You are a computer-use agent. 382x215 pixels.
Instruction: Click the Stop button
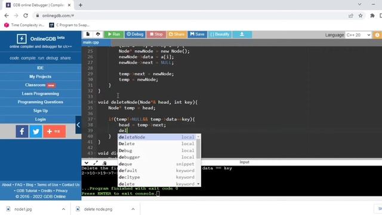[156, 35]
